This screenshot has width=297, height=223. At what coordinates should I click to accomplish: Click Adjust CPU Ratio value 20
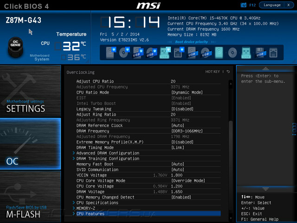[173, 81]
